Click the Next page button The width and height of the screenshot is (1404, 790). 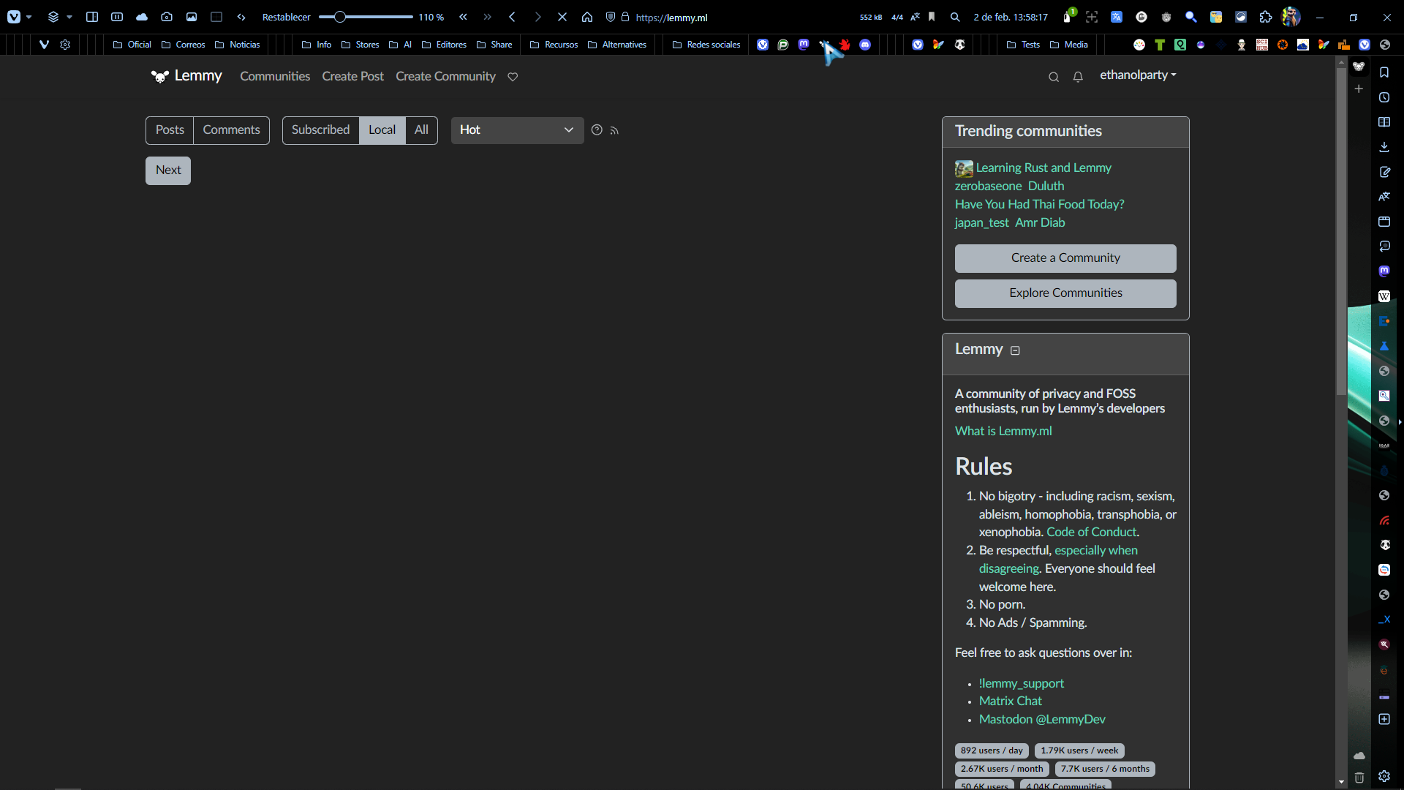168,170
